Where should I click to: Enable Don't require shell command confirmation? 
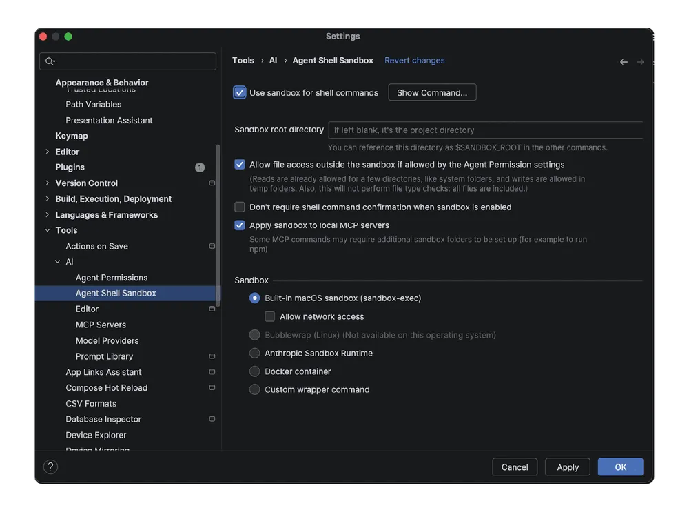pyautogui.click(x=240, y=207)
